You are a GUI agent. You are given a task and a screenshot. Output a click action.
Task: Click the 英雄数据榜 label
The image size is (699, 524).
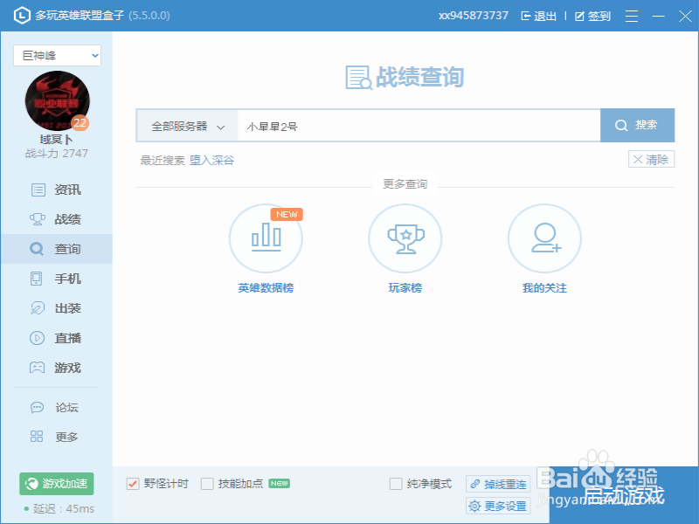point(266,288)
